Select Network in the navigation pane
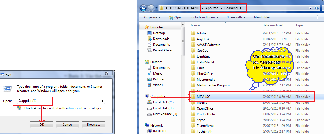The height and width of the screenshot is (134, 324). coord(156,125)
